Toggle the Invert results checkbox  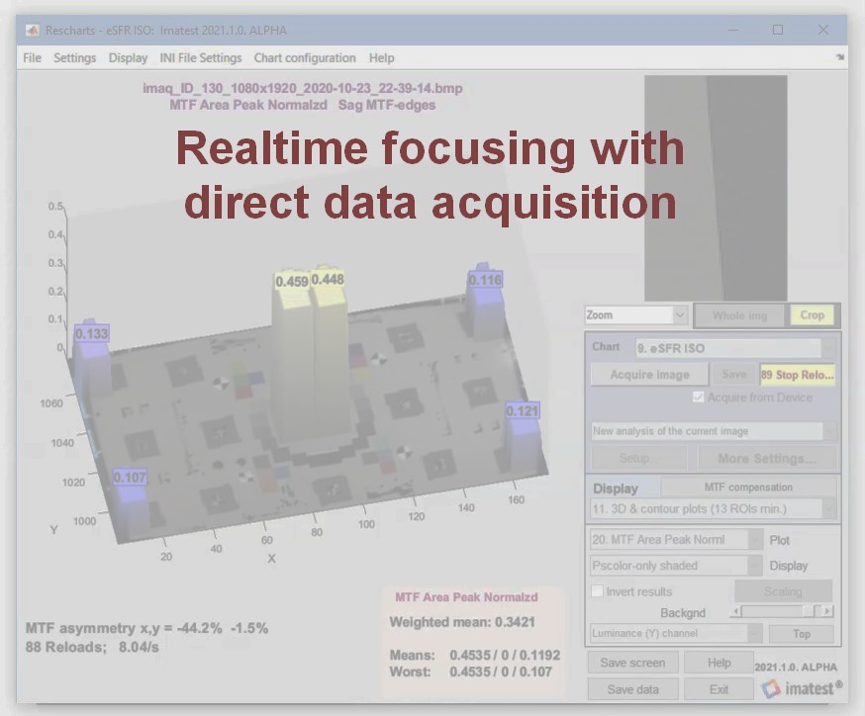tap(597, 591)
